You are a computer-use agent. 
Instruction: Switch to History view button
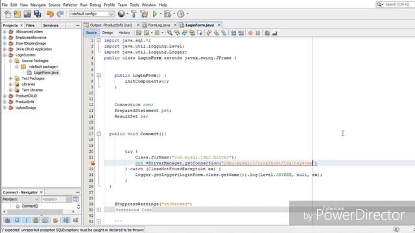tap(124, 33)
